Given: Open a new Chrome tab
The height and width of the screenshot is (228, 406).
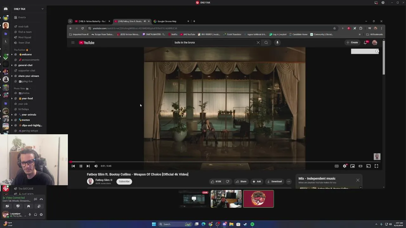Looking at the screenshot, I should pos(194,21).
